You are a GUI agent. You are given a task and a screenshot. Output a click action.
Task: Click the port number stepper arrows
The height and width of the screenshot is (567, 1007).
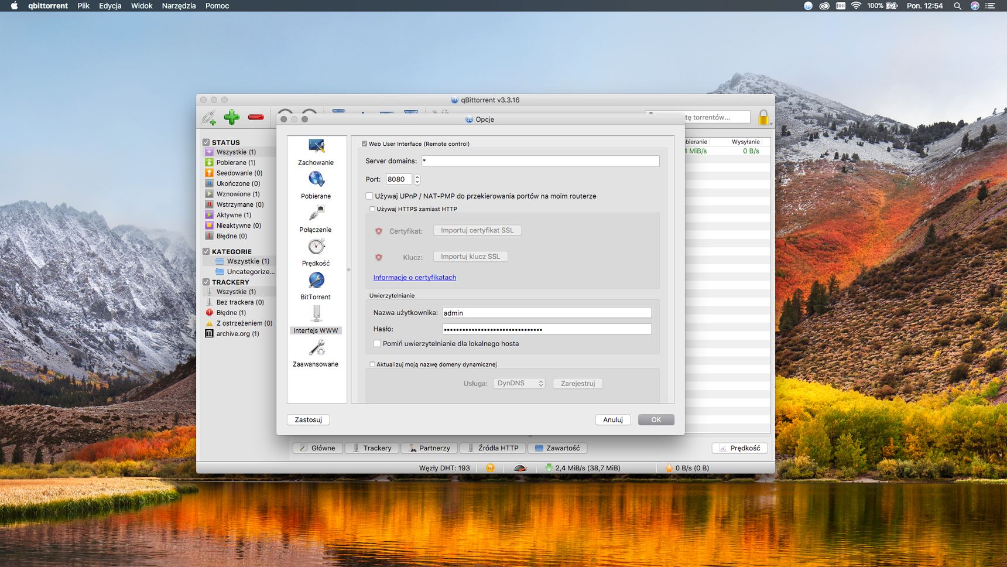pos(417,179)
